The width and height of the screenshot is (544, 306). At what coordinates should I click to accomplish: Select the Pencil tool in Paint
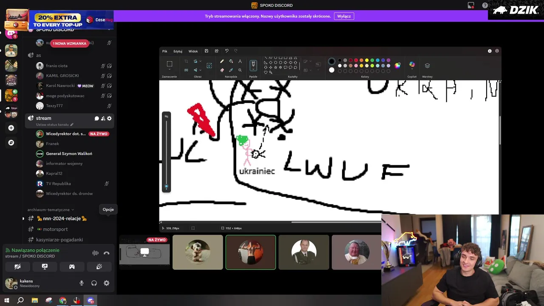222,61
